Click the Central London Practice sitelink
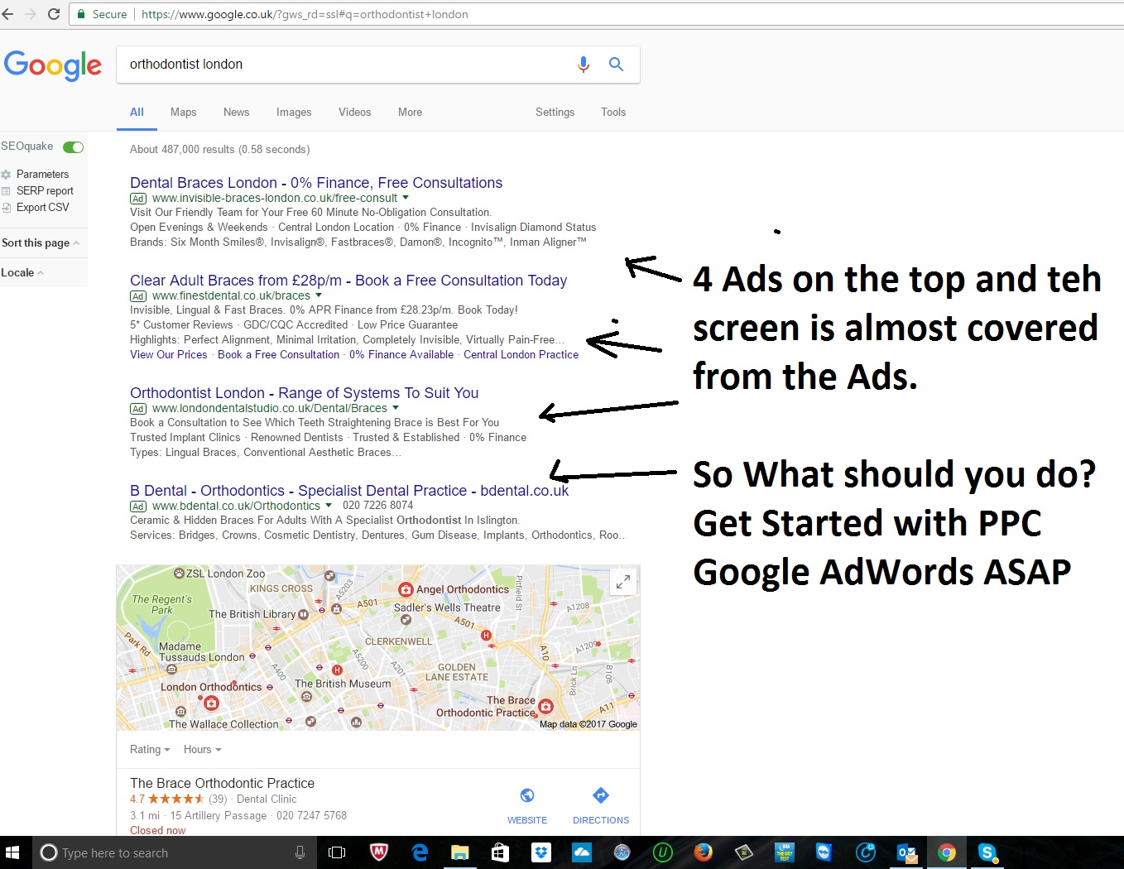Screen dimensions: 1124x869 click(x=521, y=355)
